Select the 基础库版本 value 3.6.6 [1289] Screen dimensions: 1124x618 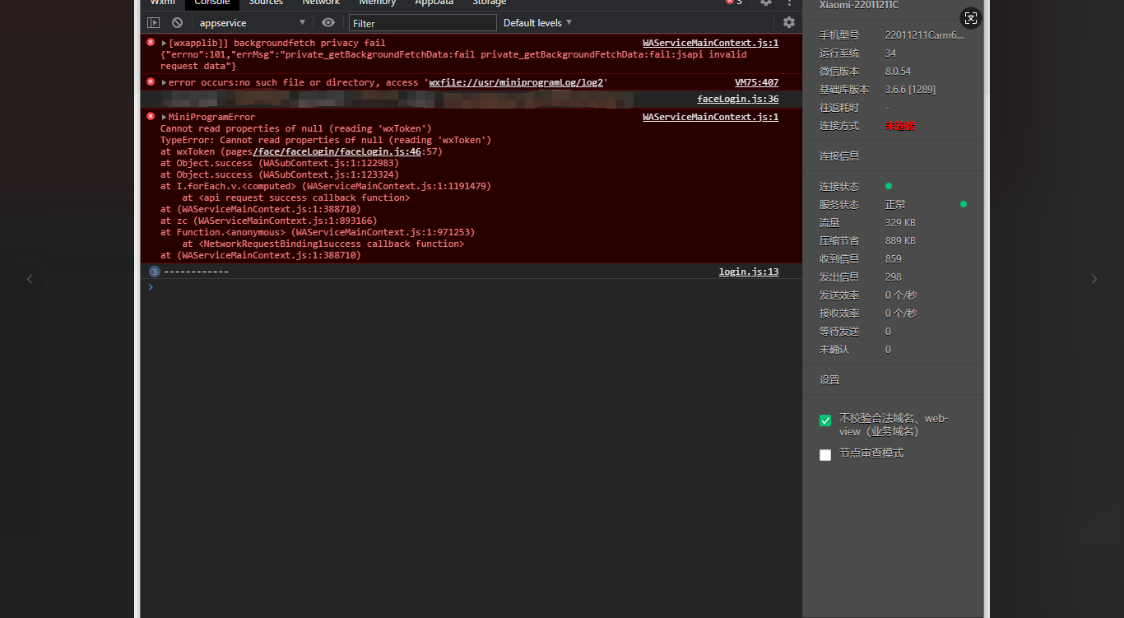pyautogui.click(x=911, y=90)
